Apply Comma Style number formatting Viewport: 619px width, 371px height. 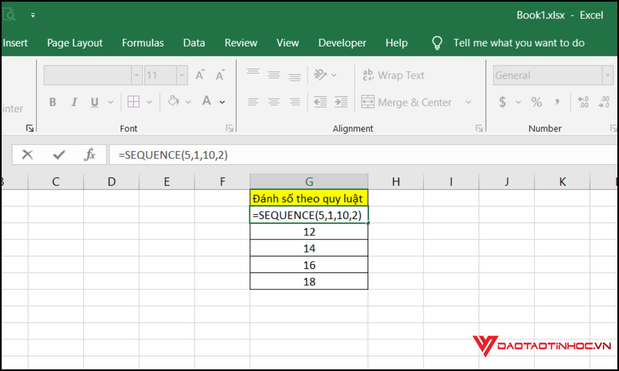coord(558,102)
